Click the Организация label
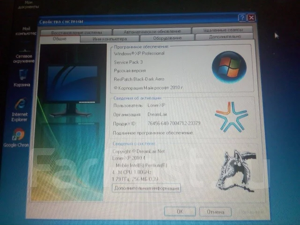The height and width of the screenshot is (225, 300). point(127,114)
